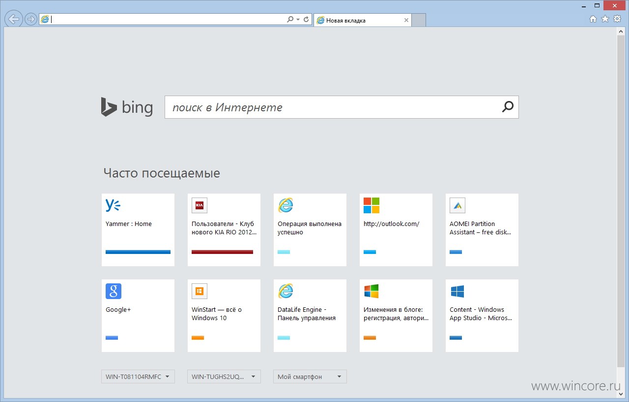
Task: Open the http://outlook.com/ tile
Action: pyautogui.click(x=396, y=230)
